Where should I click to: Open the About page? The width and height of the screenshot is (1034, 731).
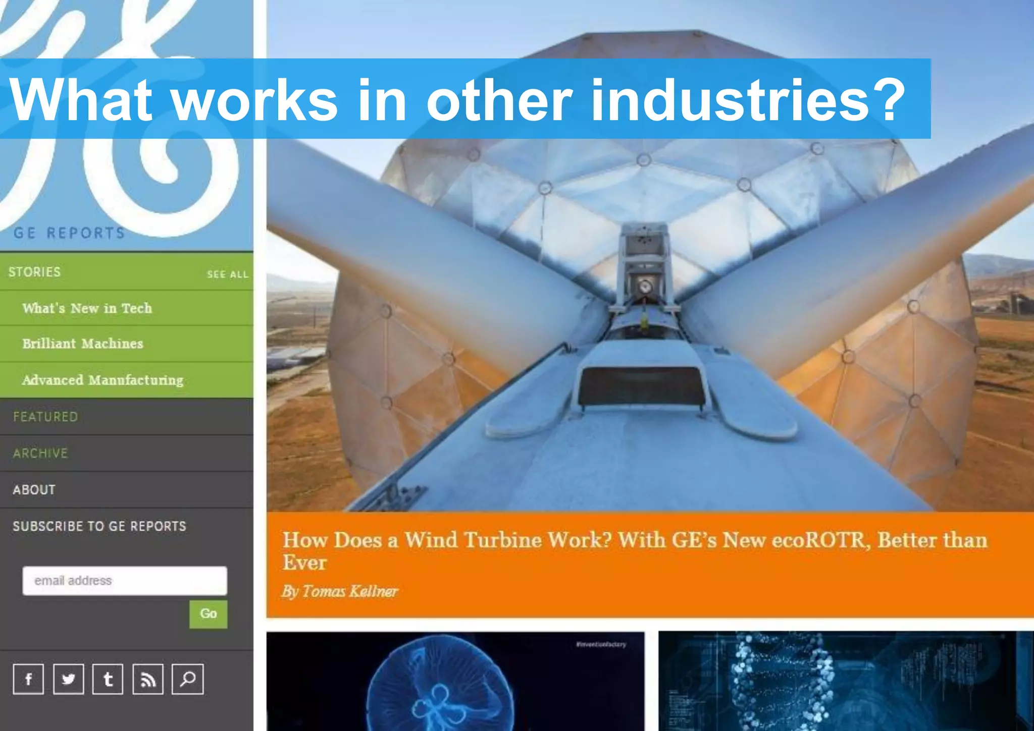click(x=34, y=489)
